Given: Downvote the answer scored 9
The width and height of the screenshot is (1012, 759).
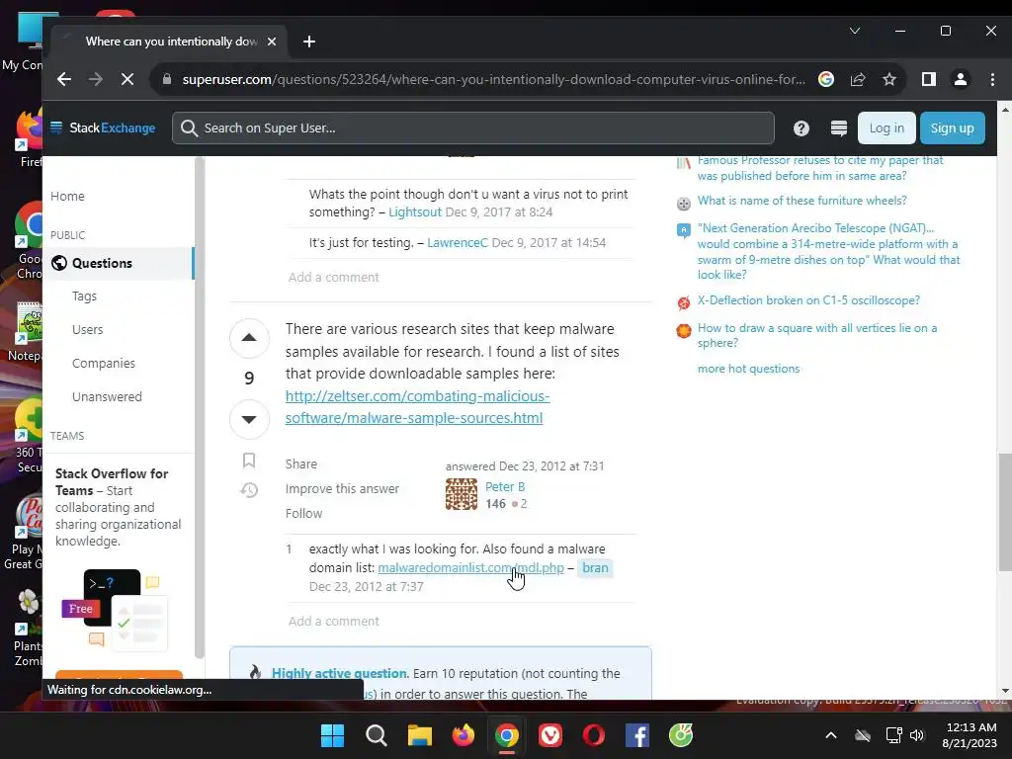Looking at the screenshot, I should (249, 419).
